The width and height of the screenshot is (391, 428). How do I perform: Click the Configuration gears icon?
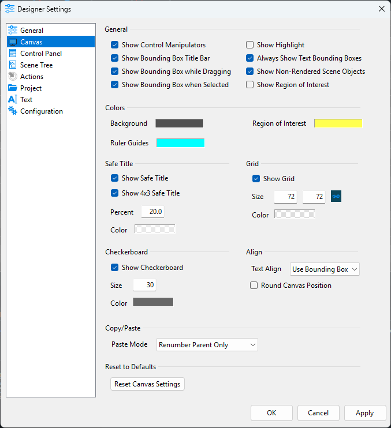(x=13, y=111)
